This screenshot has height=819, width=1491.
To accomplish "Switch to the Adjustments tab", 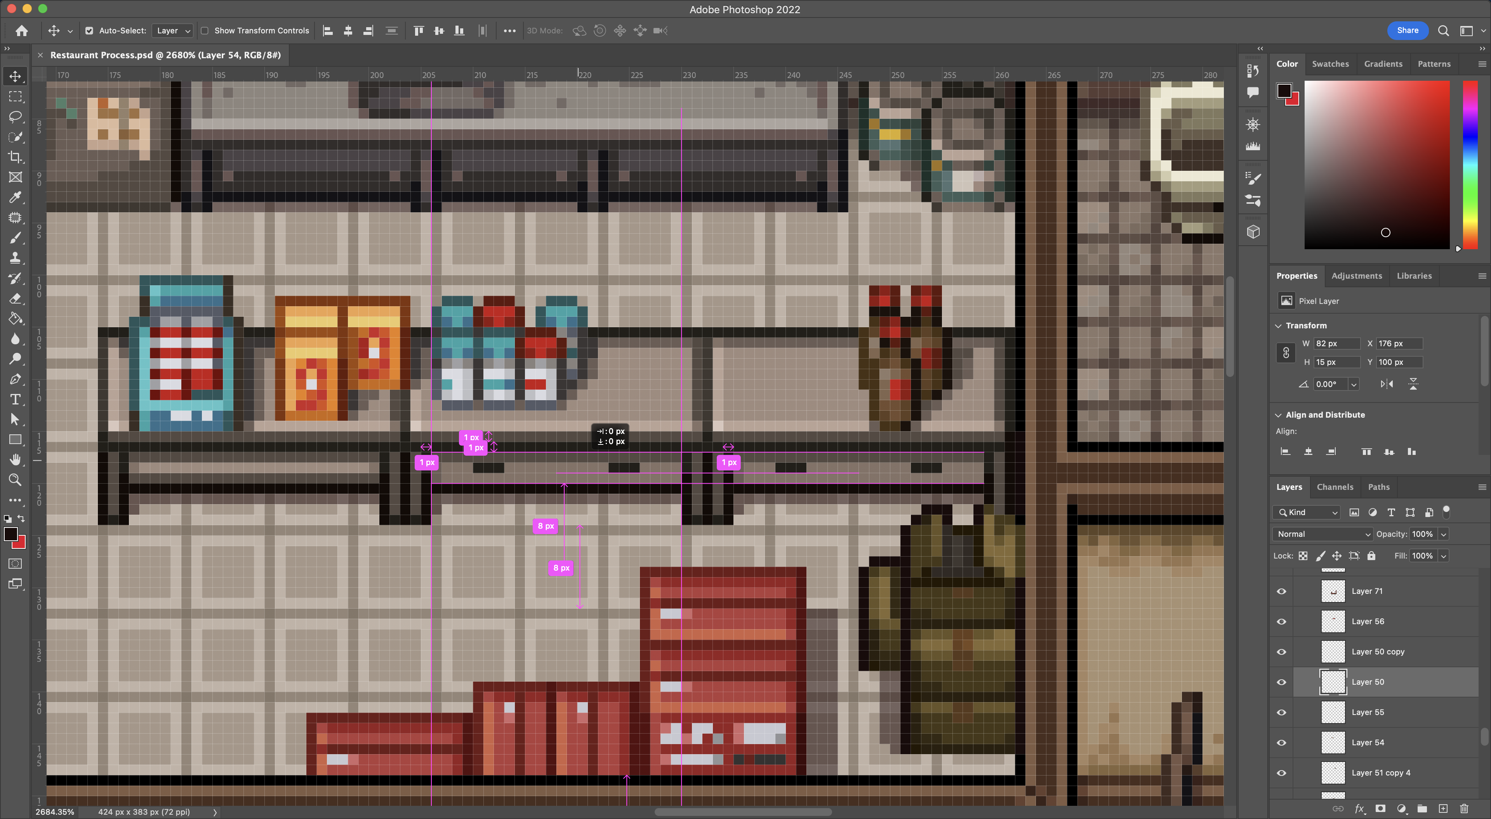I will [x=1356, y=276].
